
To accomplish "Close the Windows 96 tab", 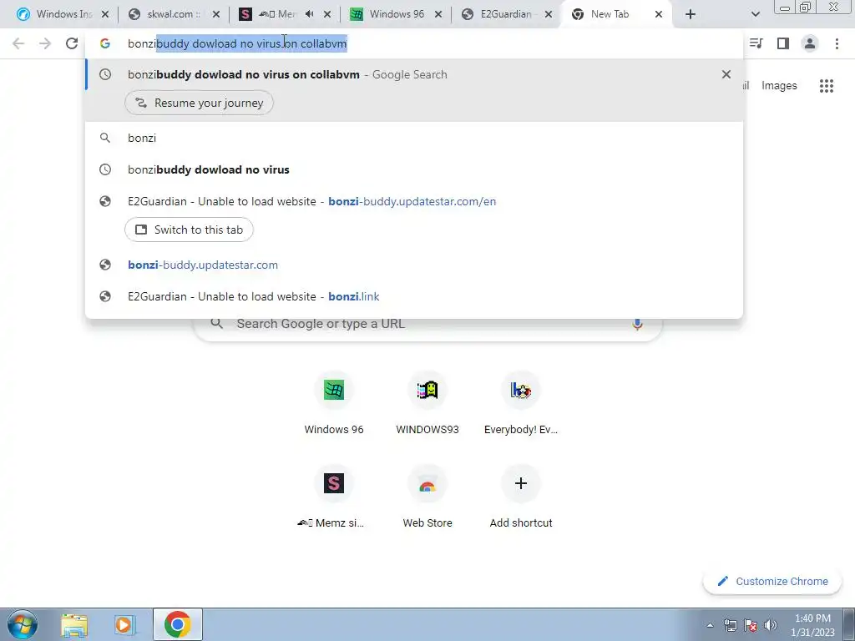I will [438, 15].
